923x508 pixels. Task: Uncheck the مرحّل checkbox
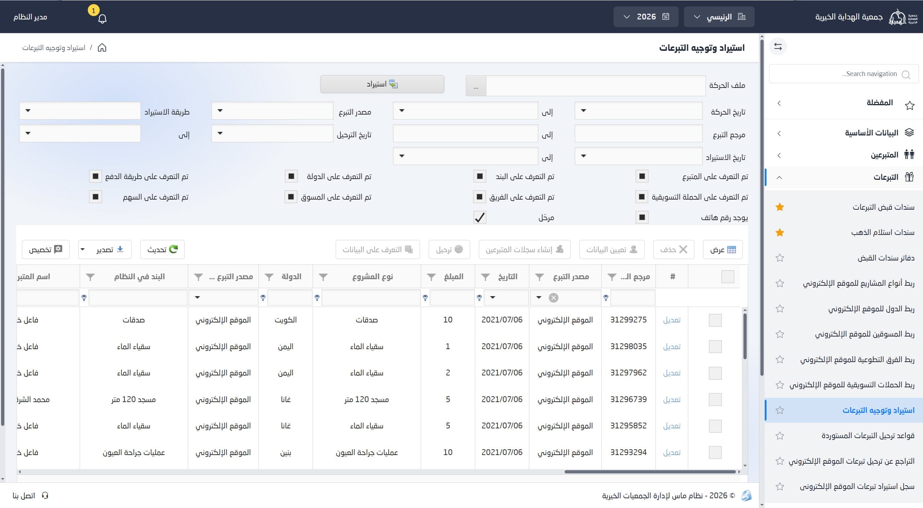click(480, 218)
